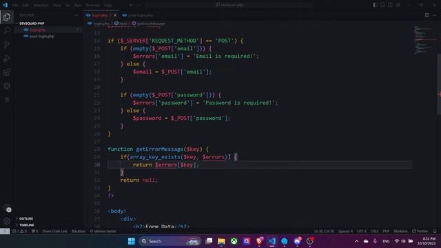Image resolution: width=441 pixels, height=248 pixels.
Task: Open the File menu
Action: tap(15, 5)
